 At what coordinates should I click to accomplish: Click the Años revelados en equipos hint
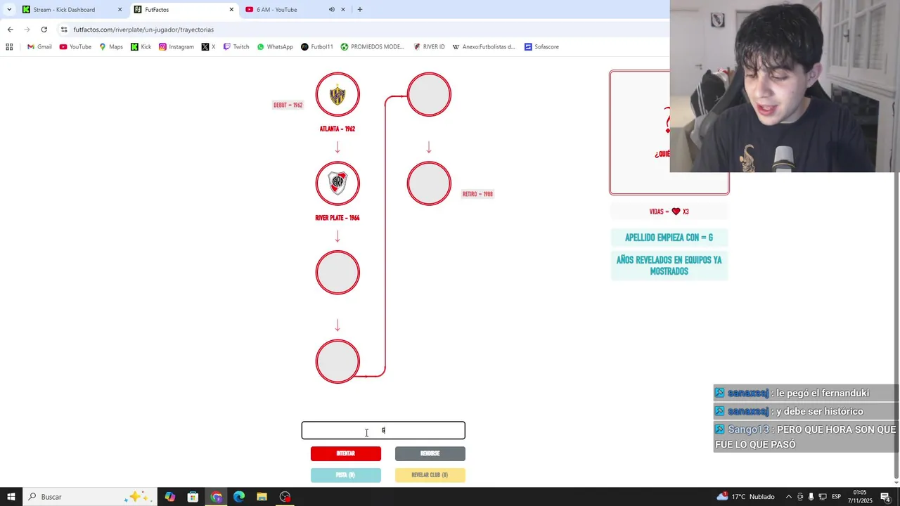[669, 266]
